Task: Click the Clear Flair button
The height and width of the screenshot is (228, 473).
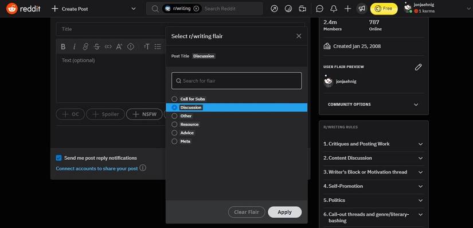Action: tap(247, 212)
